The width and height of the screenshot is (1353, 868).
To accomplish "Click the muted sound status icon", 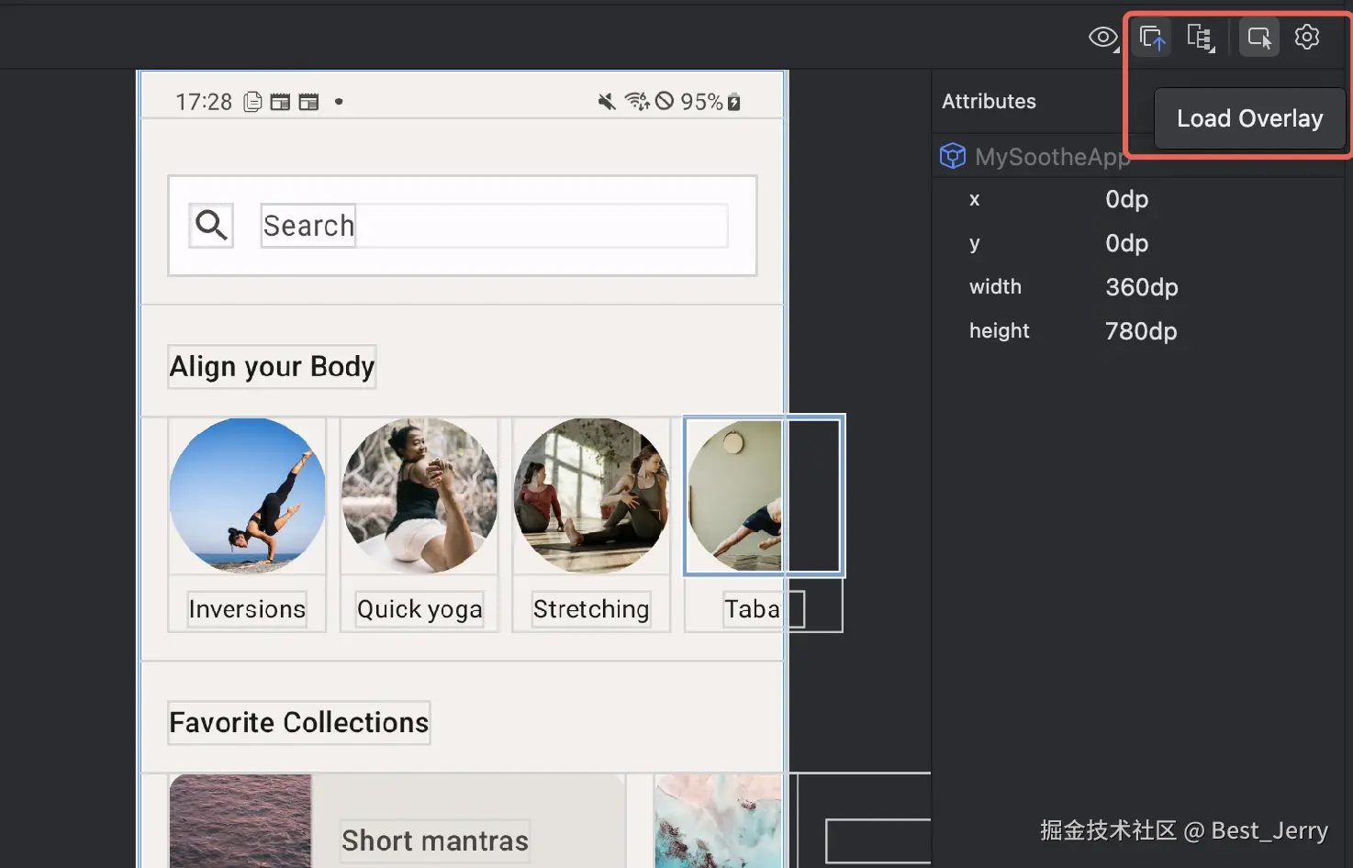I will 607,101.
